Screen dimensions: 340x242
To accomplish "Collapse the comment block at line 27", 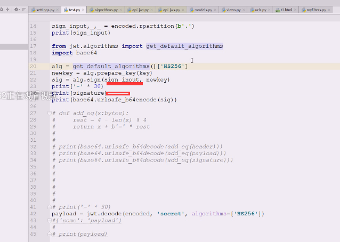I will point(49,113).
